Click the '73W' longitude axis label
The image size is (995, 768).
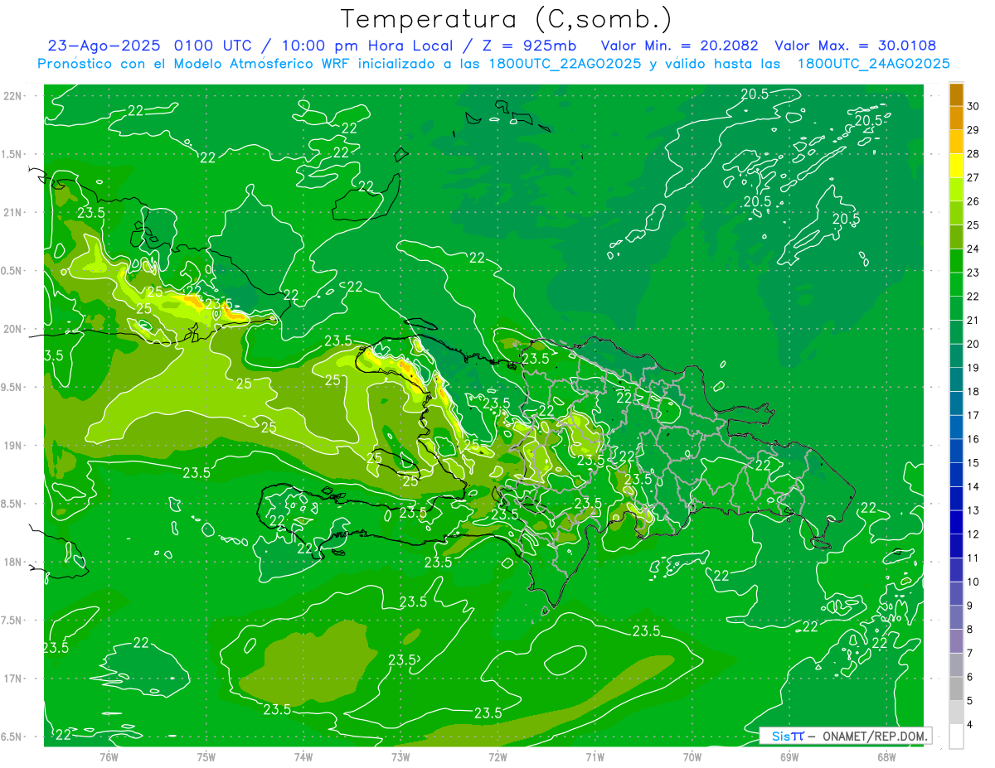400,757
